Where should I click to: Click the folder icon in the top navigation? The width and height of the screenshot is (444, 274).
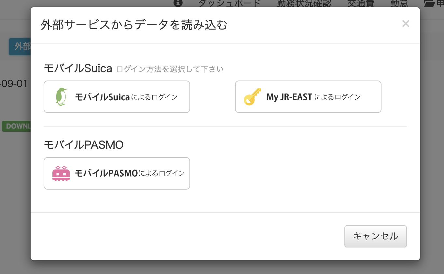click(x=429, y=3)
